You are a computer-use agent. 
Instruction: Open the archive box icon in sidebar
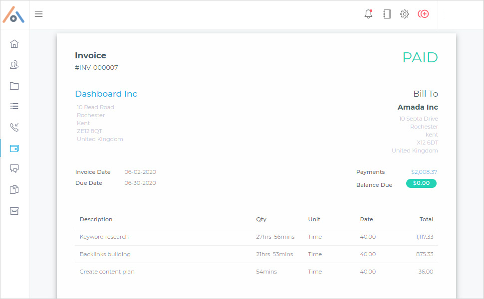click(14, 210)
